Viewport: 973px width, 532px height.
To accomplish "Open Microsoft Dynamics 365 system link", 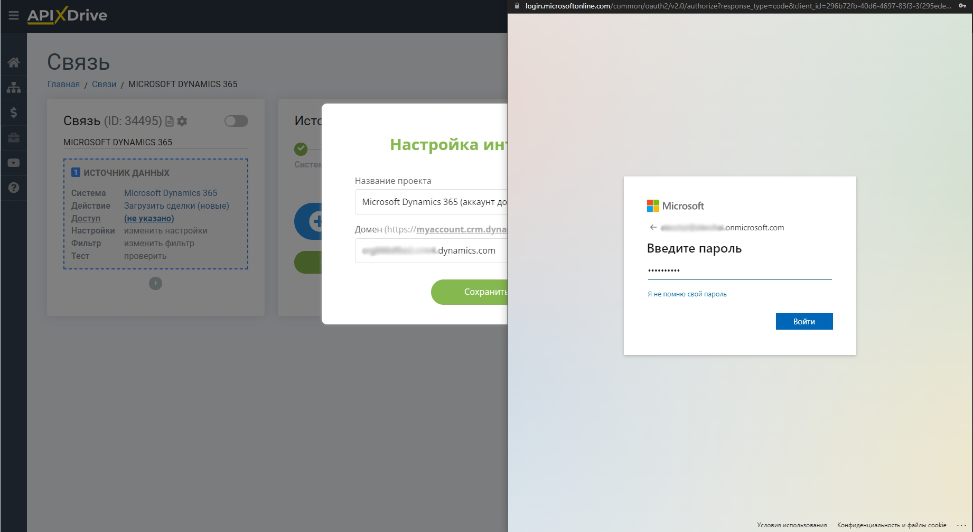I will click(171, 193).
